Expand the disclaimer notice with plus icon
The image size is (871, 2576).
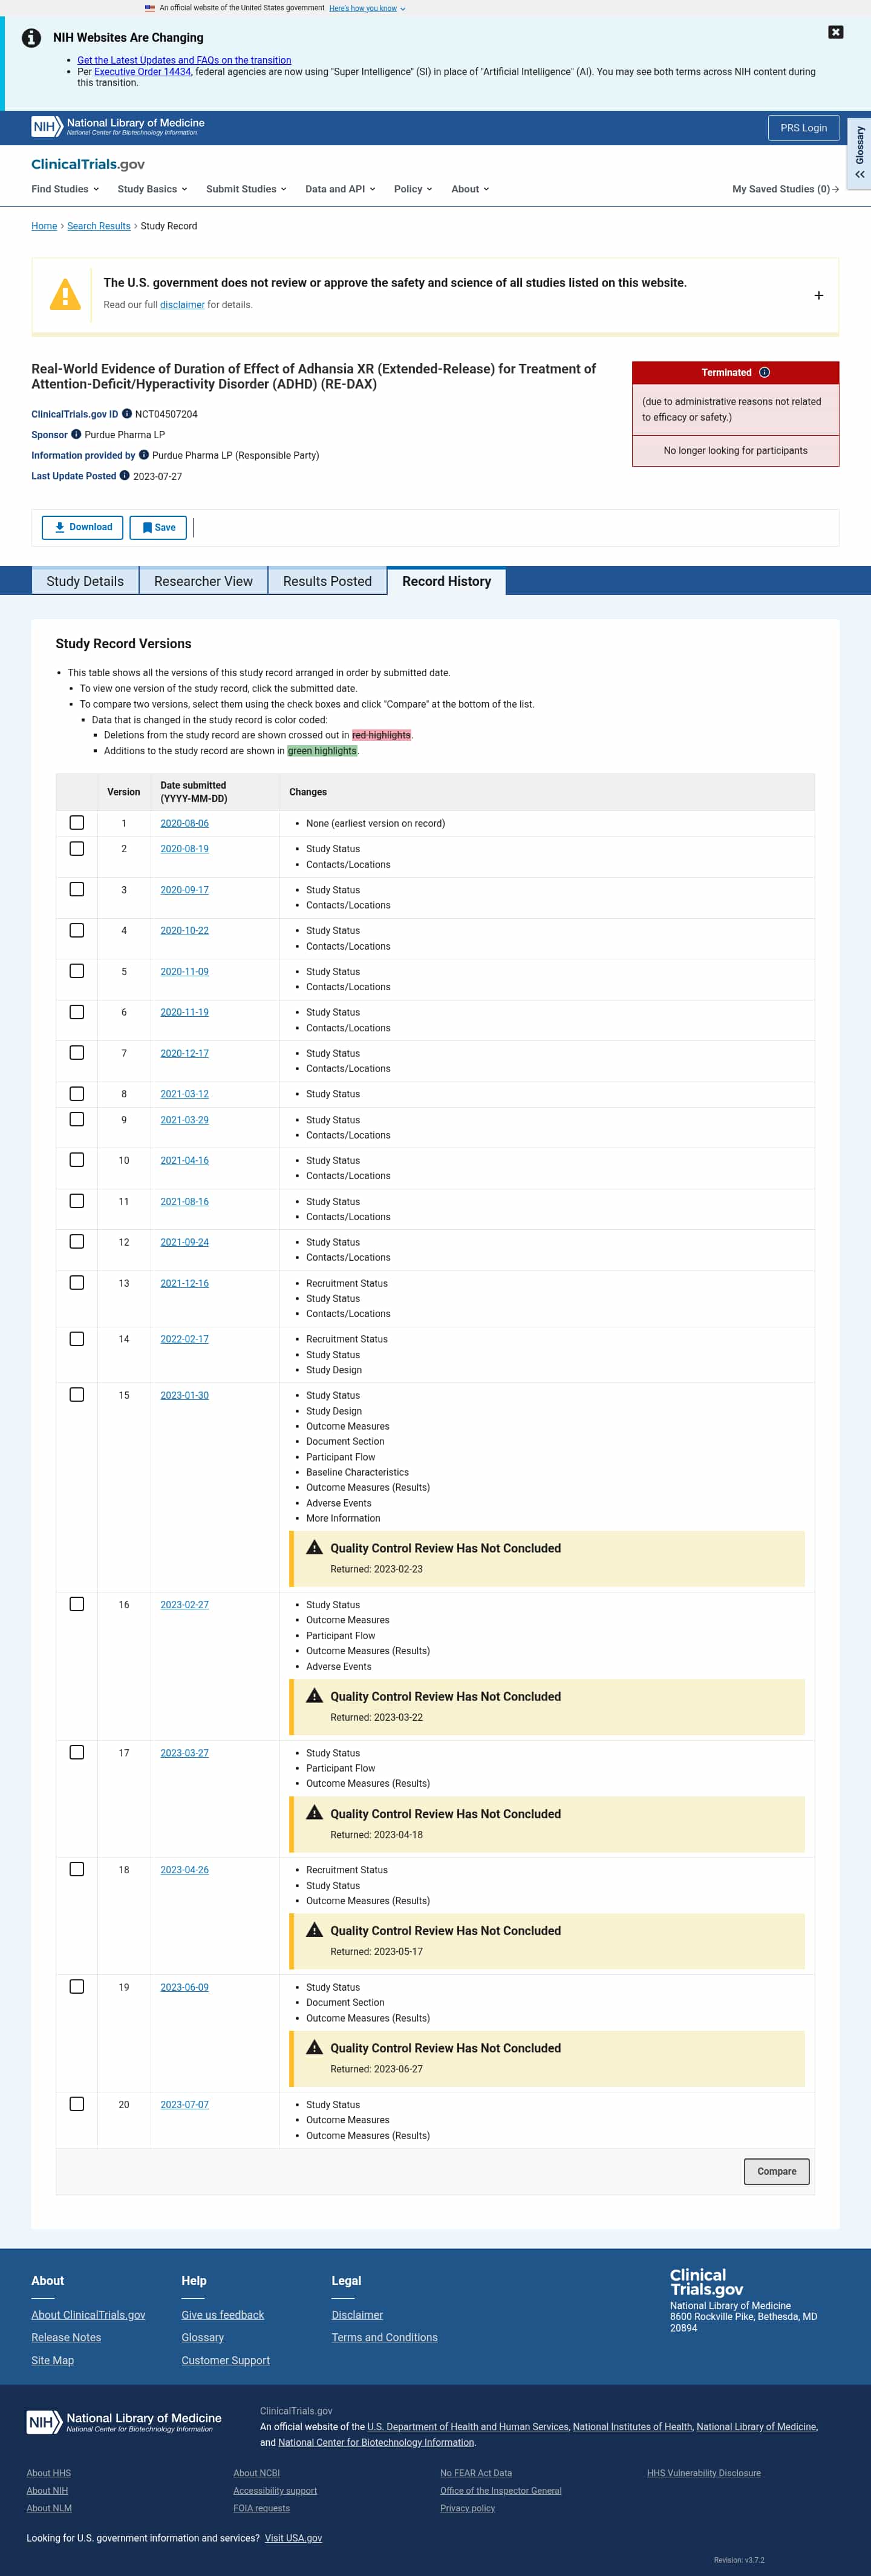coord(819,295)
